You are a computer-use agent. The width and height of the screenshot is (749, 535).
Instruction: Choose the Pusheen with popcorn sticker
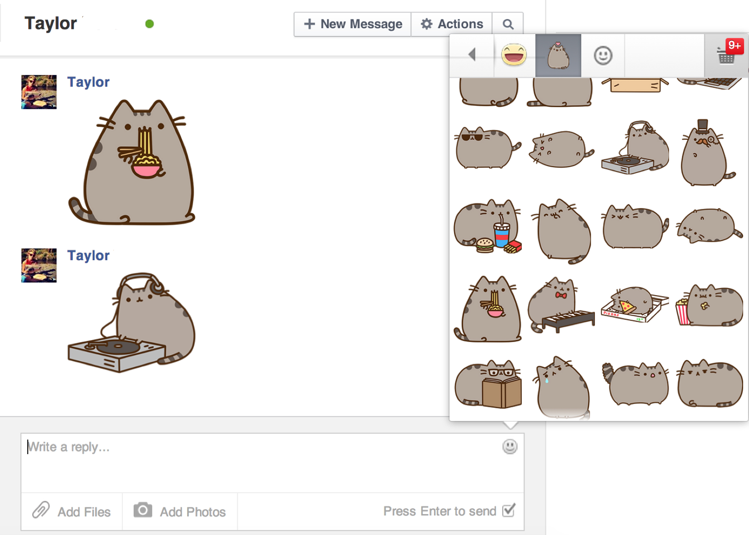[709, 306]
